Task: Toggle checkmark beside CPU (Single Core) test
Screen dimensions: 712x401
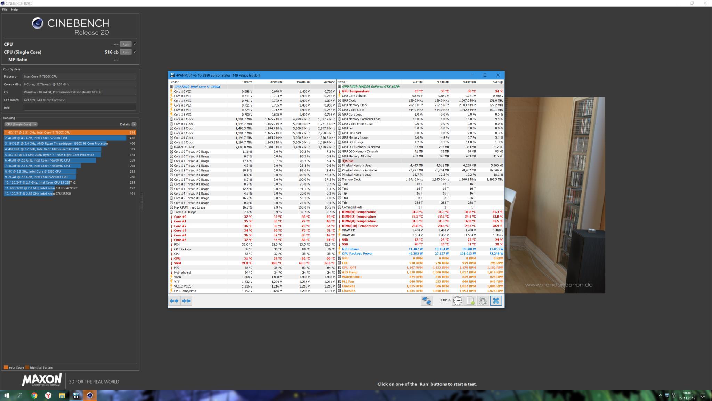Action: [x=135, y=52]
